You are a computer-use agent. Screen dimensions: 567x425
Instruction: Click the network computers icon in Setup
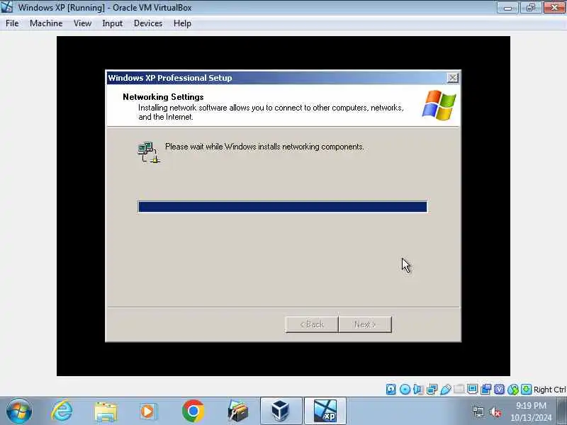pyautogui.click(x=149, y=152)
